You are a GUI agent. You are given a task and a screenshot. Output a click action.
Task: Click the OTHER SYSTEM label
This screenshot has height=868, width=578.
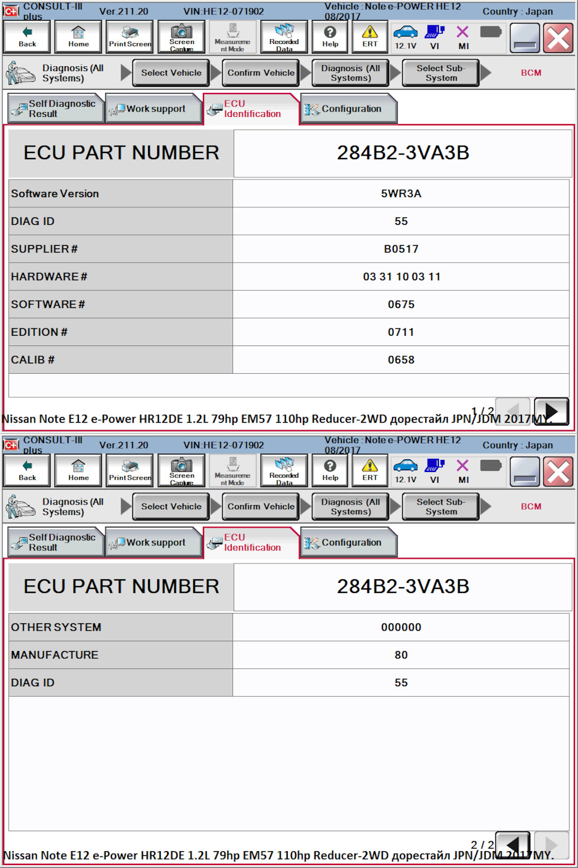pyautogui.click(x=56, y=627)
